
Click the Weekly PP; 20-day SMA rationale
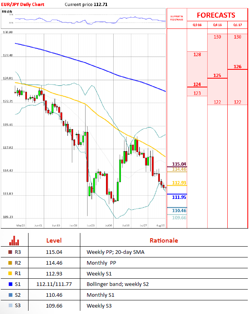pos(116,252)
